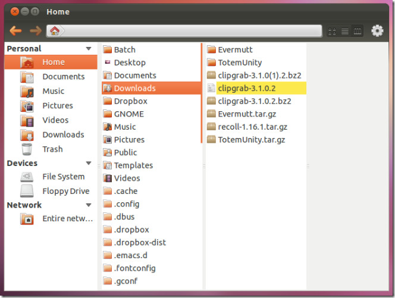Screen dimensions: 395x298
Task: Open Music icon in sidebar
Action: (x=27, y=91)
